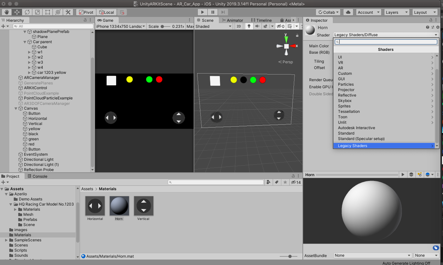This screenshot has width=443, height=265.
Task: Toggle scene lighting lightbulb button
Action: coord(249,26)
